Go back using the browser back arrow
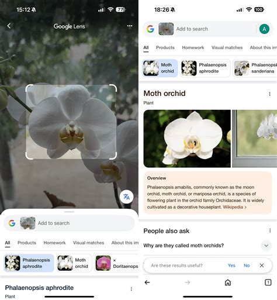Viewport: 277px width, 300px height. click(147, 282)
